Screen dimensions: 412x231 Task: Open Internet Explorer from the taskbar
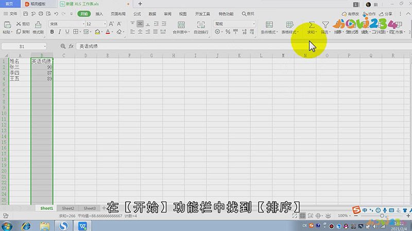click(26, 226)
